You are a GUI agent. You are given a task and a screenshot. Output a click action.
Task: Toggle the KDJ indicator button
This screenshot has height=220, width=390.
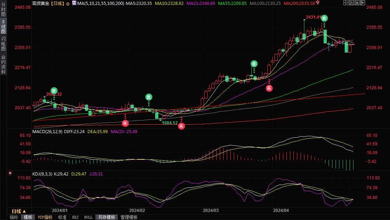click(75, 217)
